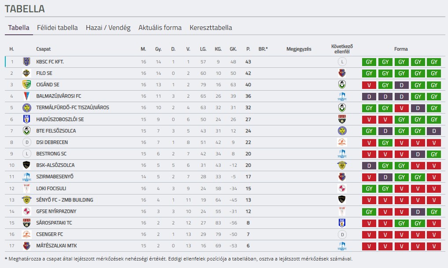Click first green GY form badge for KBSC
The image size is (448, 268).
369,62
